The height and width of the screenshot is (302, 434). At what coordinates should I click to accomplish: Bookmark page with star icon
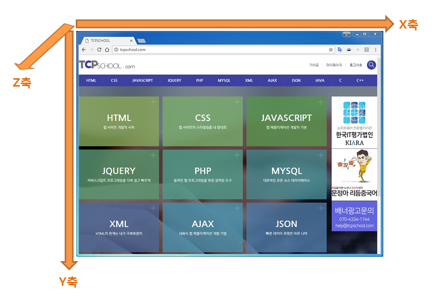[331, 50]
